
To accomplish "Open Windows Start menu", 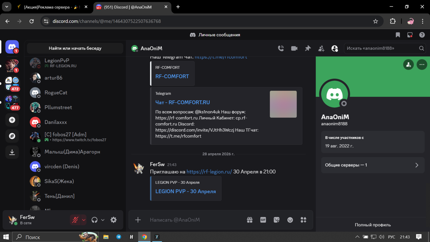I will point(6,237).
